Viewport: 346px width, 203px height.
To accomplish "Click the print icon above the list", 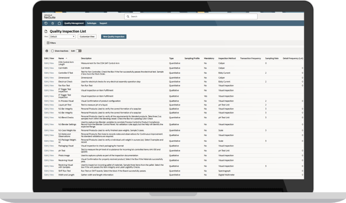I will click(x=47, y=51).
